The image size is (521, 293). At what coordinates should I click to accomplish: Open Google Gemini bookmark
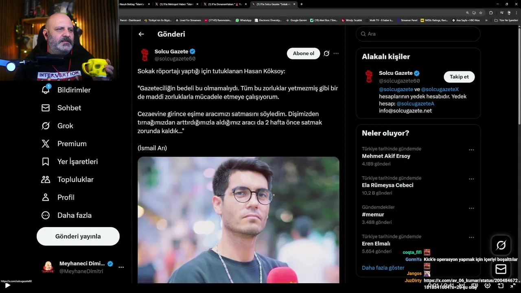point(296,20)
